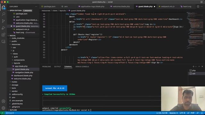Click the 'views' breadcrumb segment

pyautogui.click(x=55, y=11)
